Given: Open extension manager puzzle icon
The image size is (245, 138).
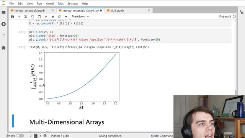Looking at the screenshot, I should tap(3, 48).
